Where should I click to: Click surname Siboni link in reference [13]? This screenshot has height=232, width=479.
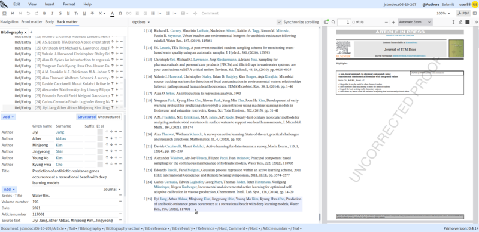click(x=231, y=31)
